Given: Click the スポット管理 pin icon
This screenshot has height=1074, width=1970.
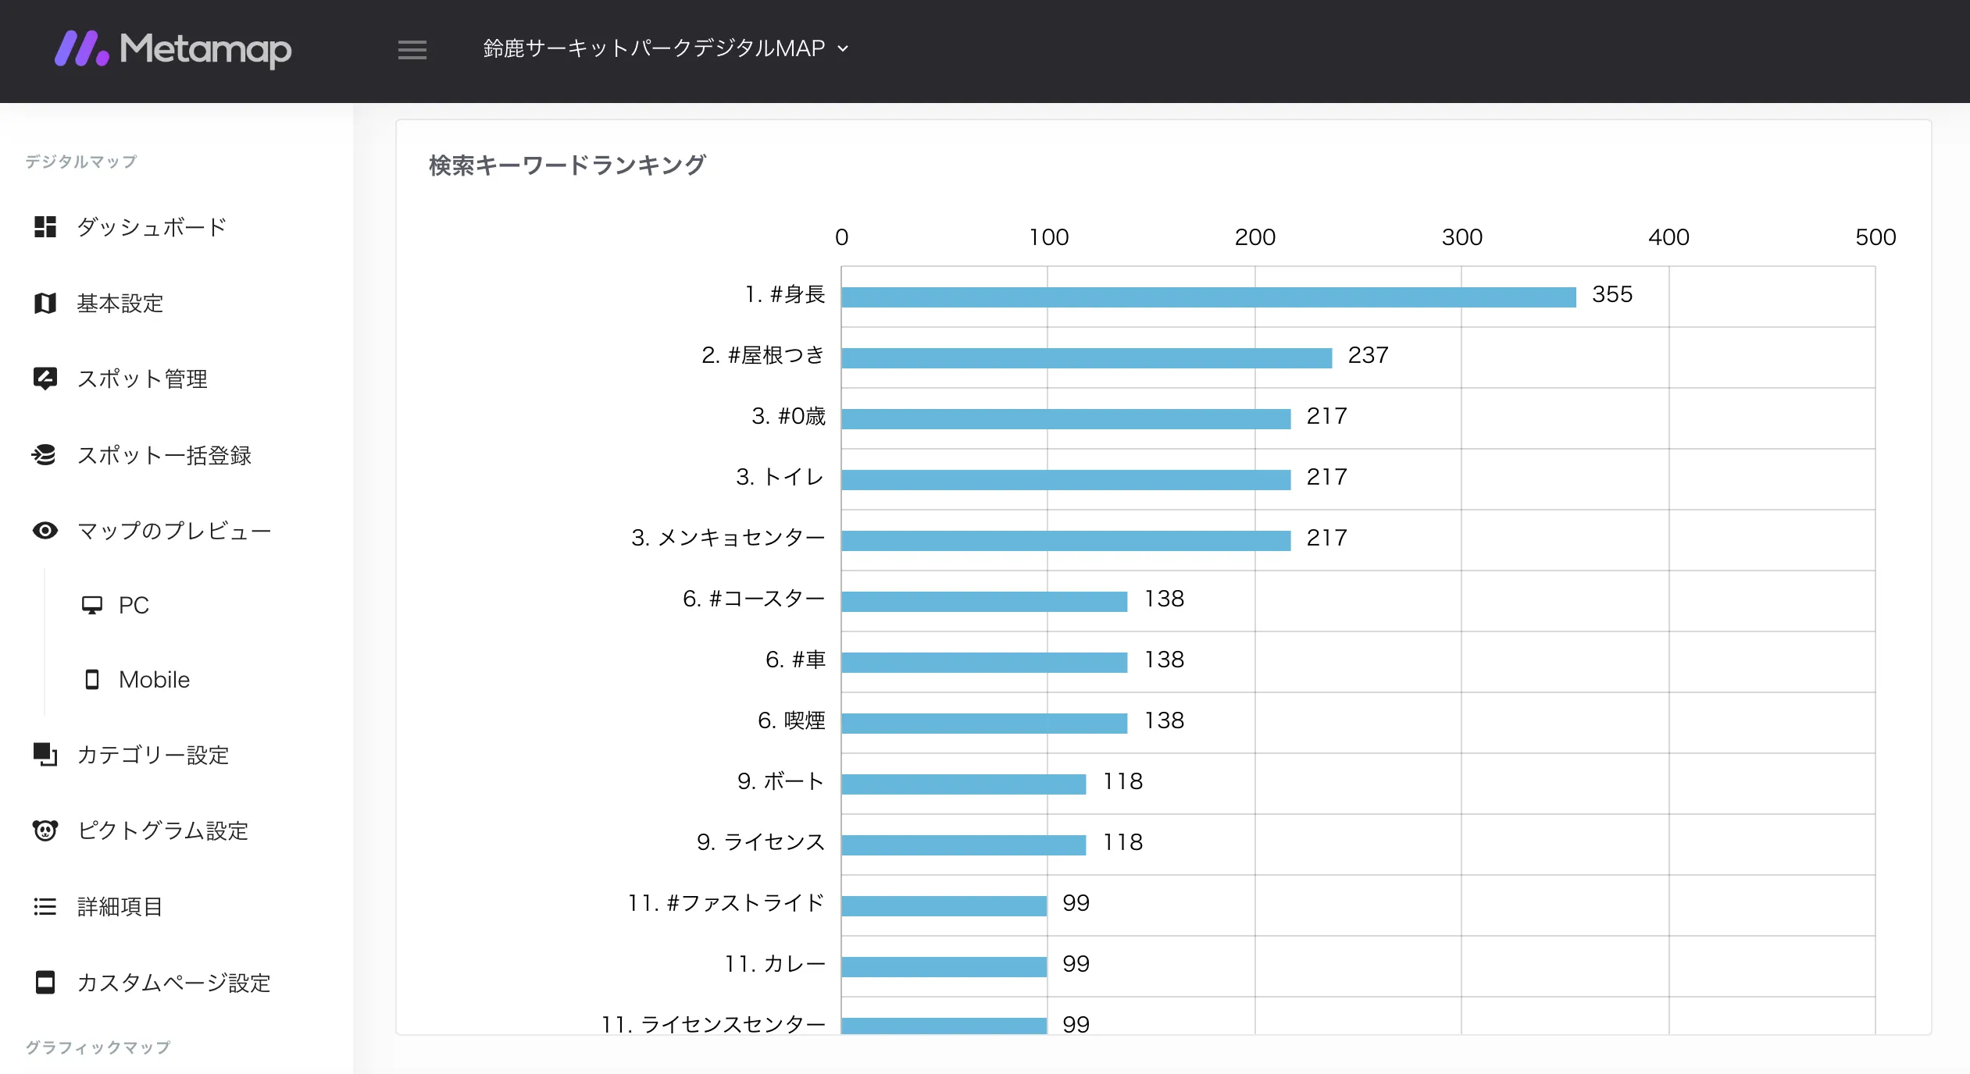Looking at the screenshot, I should coord(45,379).
